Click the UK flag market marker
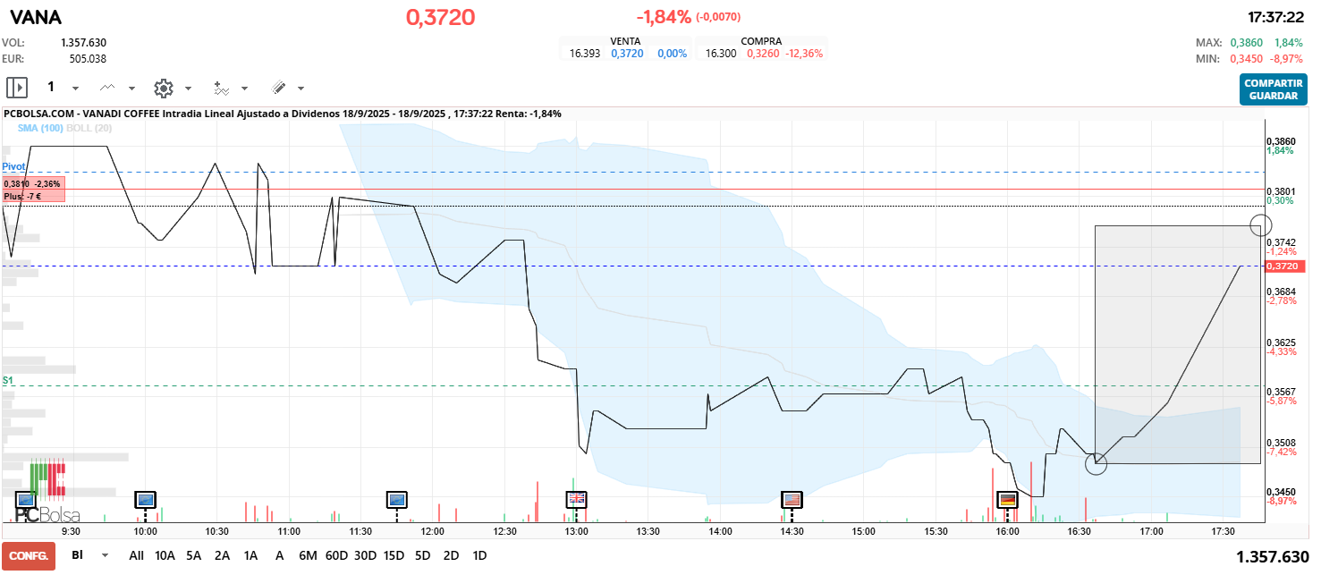 [577, 498]
